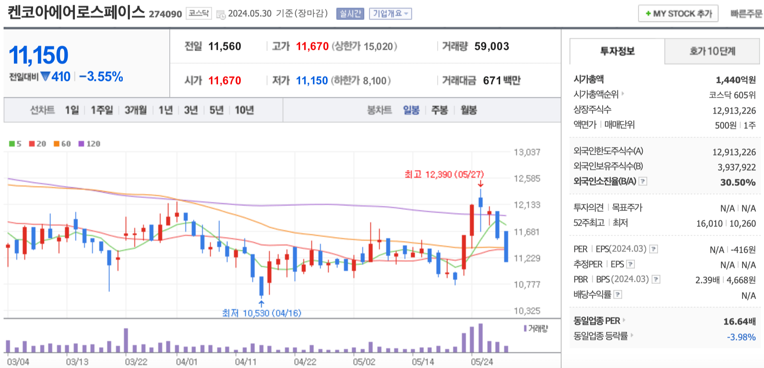Click the 투자의견 label
764x368 pixels.
point(589,207)
